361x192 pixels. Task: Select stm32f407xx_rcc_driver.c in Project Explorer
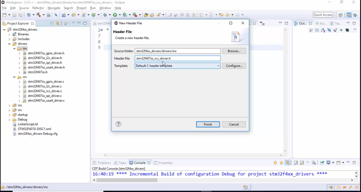coord(45,91)
